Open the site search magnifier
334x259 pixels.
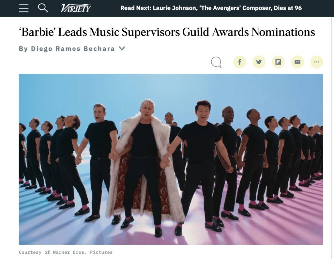point(43,8)
